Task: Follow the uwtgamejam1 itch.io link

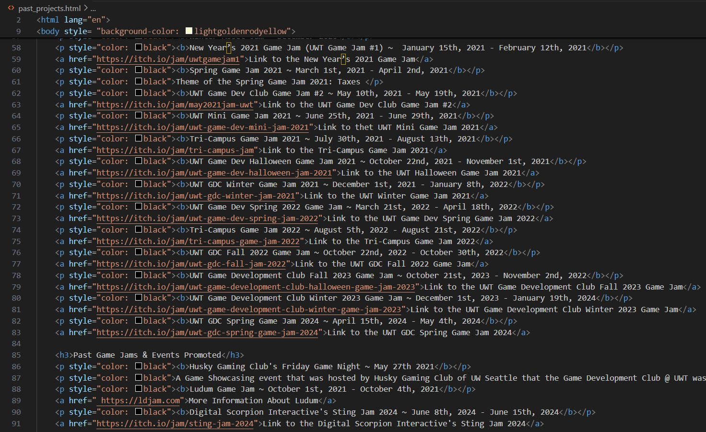Action: point(168,59)
